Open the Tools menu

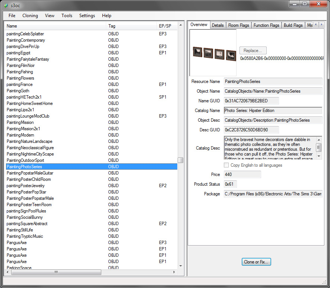67,16
